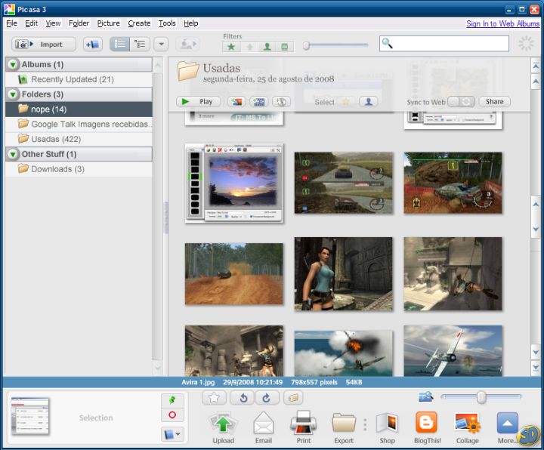Screen dimensions: 544x450
Task: Collapse the Folders section
Action: 13,94
